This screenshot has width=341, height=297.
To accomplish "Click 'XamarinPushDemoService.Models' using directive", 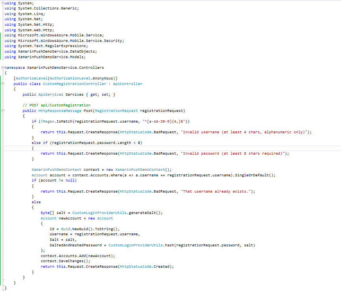I will 51,57.
